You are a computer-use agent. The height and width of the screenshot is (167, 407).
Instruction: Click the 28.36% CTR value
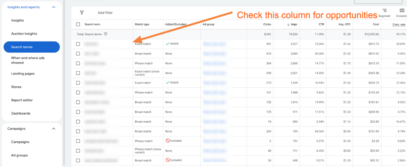[319, 53]
